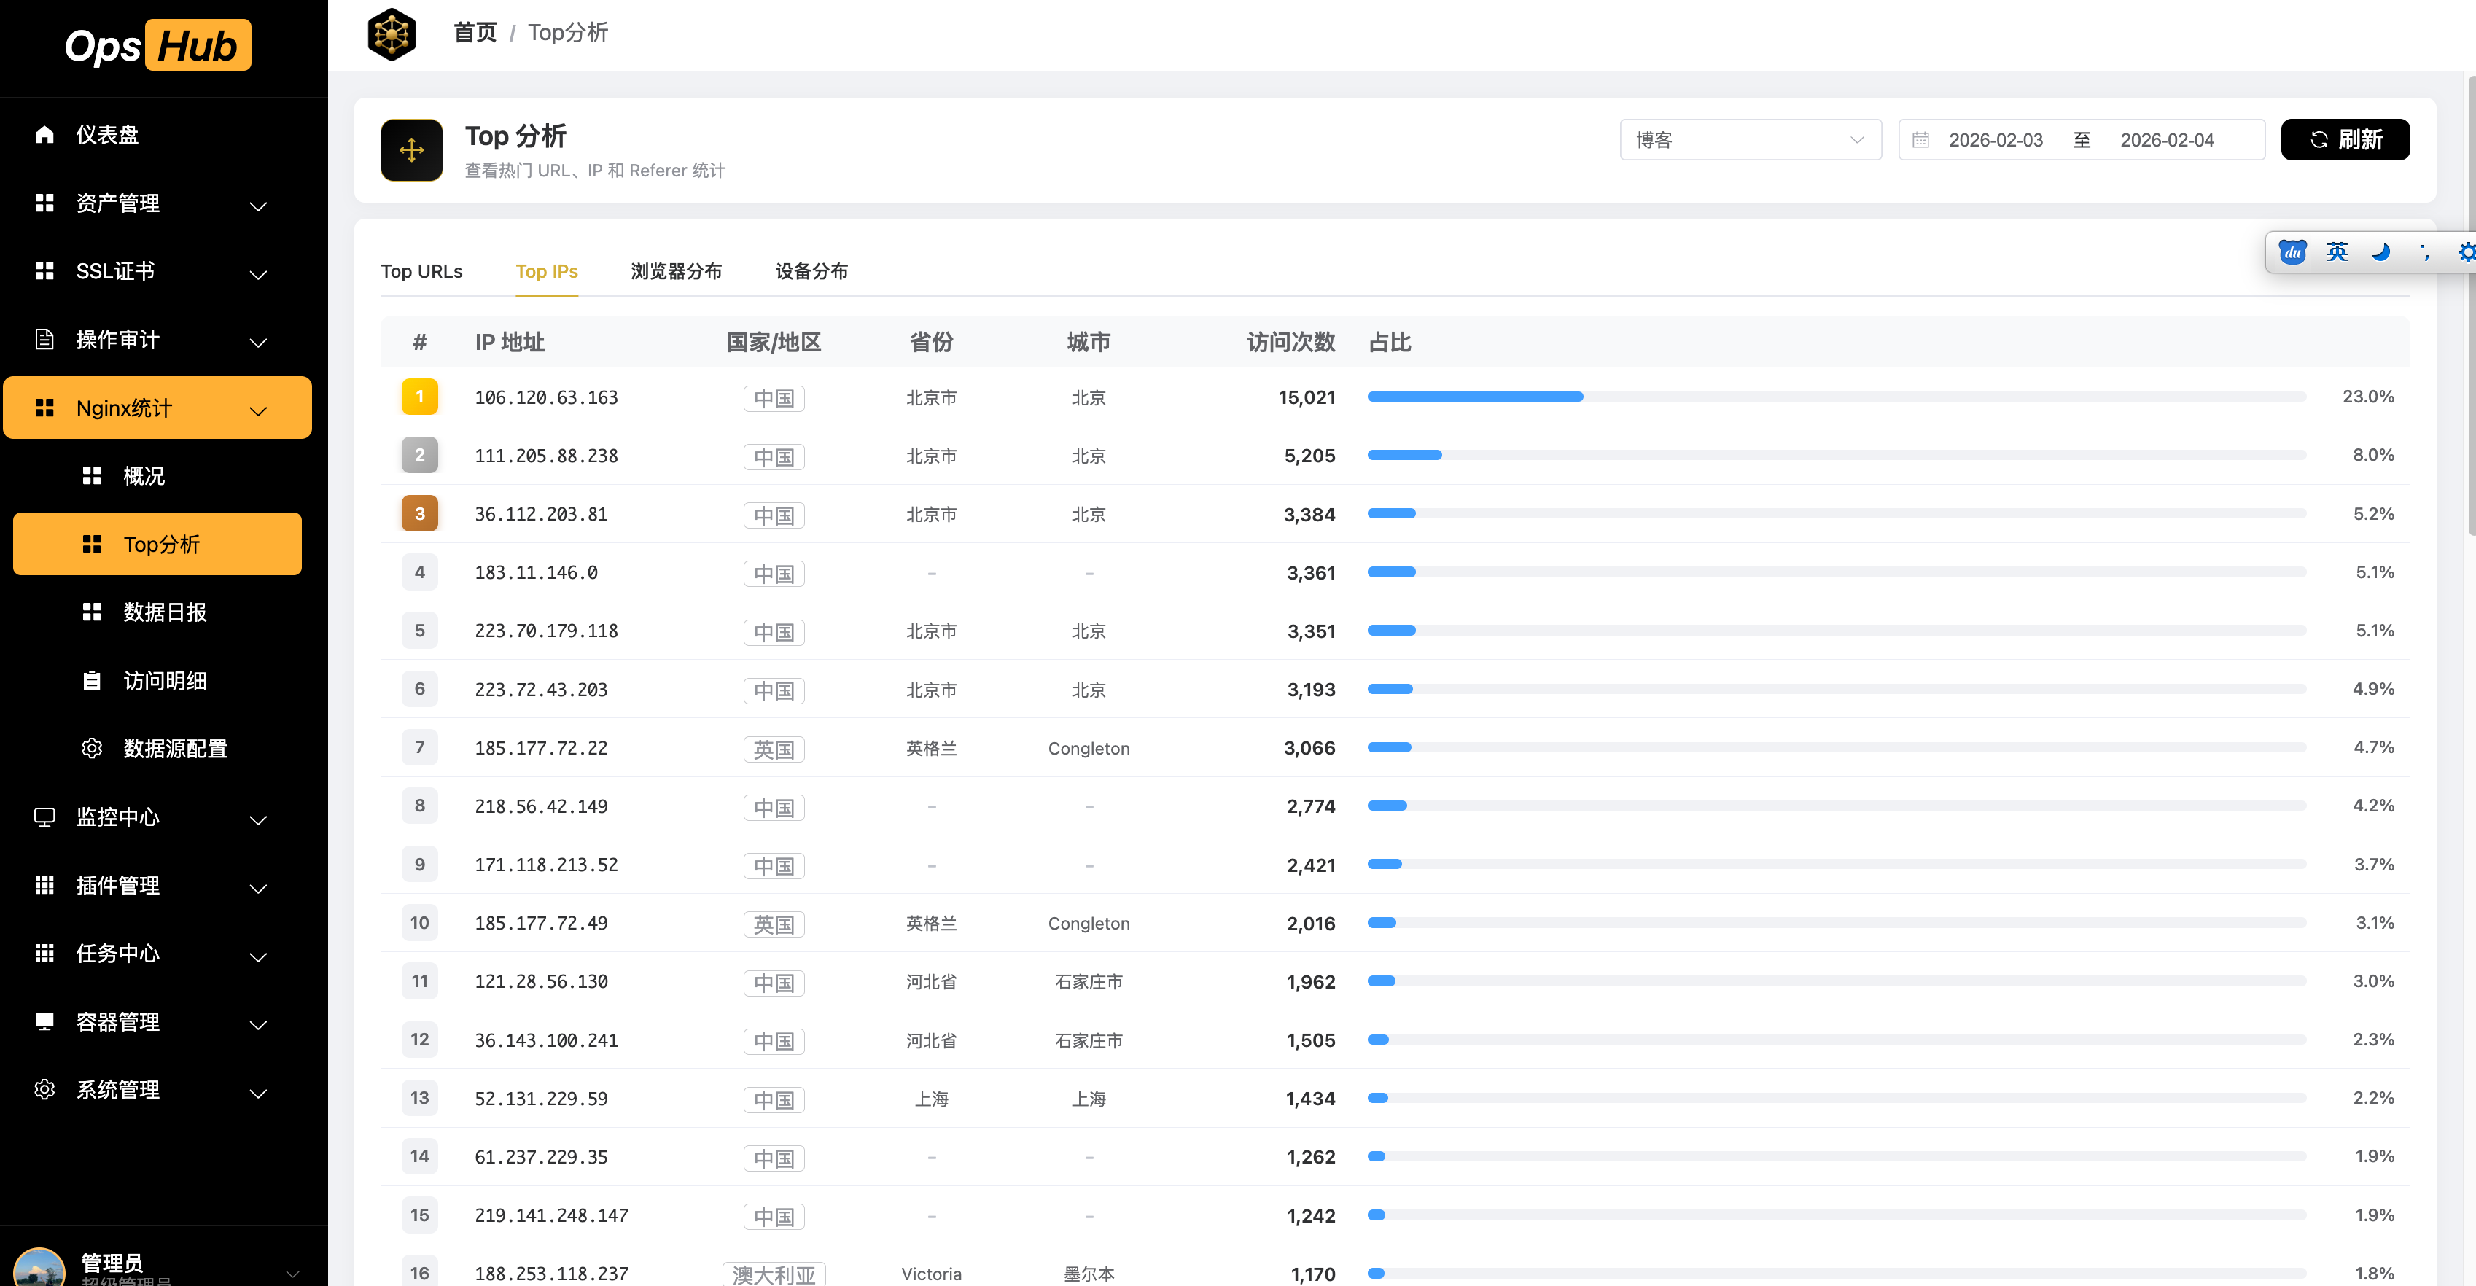Switch to the Top URLs tab
The width and height of the screenshot is (2476, 1286).
(x=422, y=271)
